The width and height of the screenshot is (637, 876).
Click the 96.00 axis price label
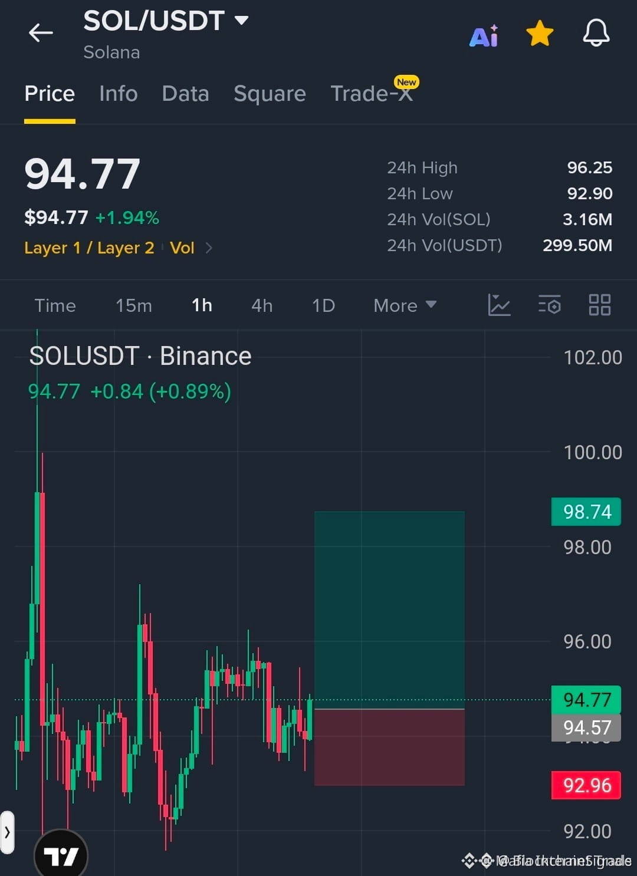pos(587,641)
